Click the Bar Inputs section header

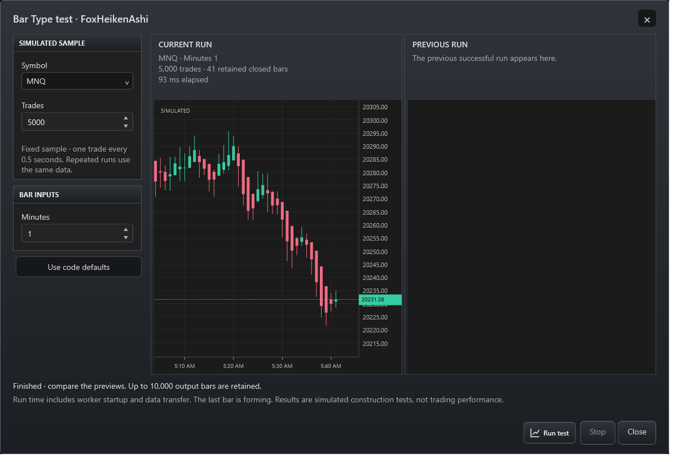point(77,194)
